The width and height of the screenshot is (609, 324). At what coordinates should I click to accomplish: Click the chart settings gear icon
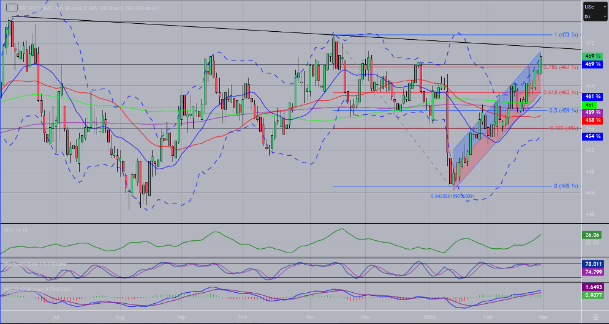pyautogui.click(x=595, y=317)
